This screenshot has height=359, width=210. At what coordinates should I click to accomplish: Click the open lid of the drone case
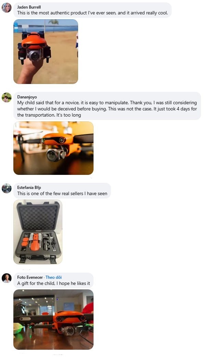pos(38,217)
